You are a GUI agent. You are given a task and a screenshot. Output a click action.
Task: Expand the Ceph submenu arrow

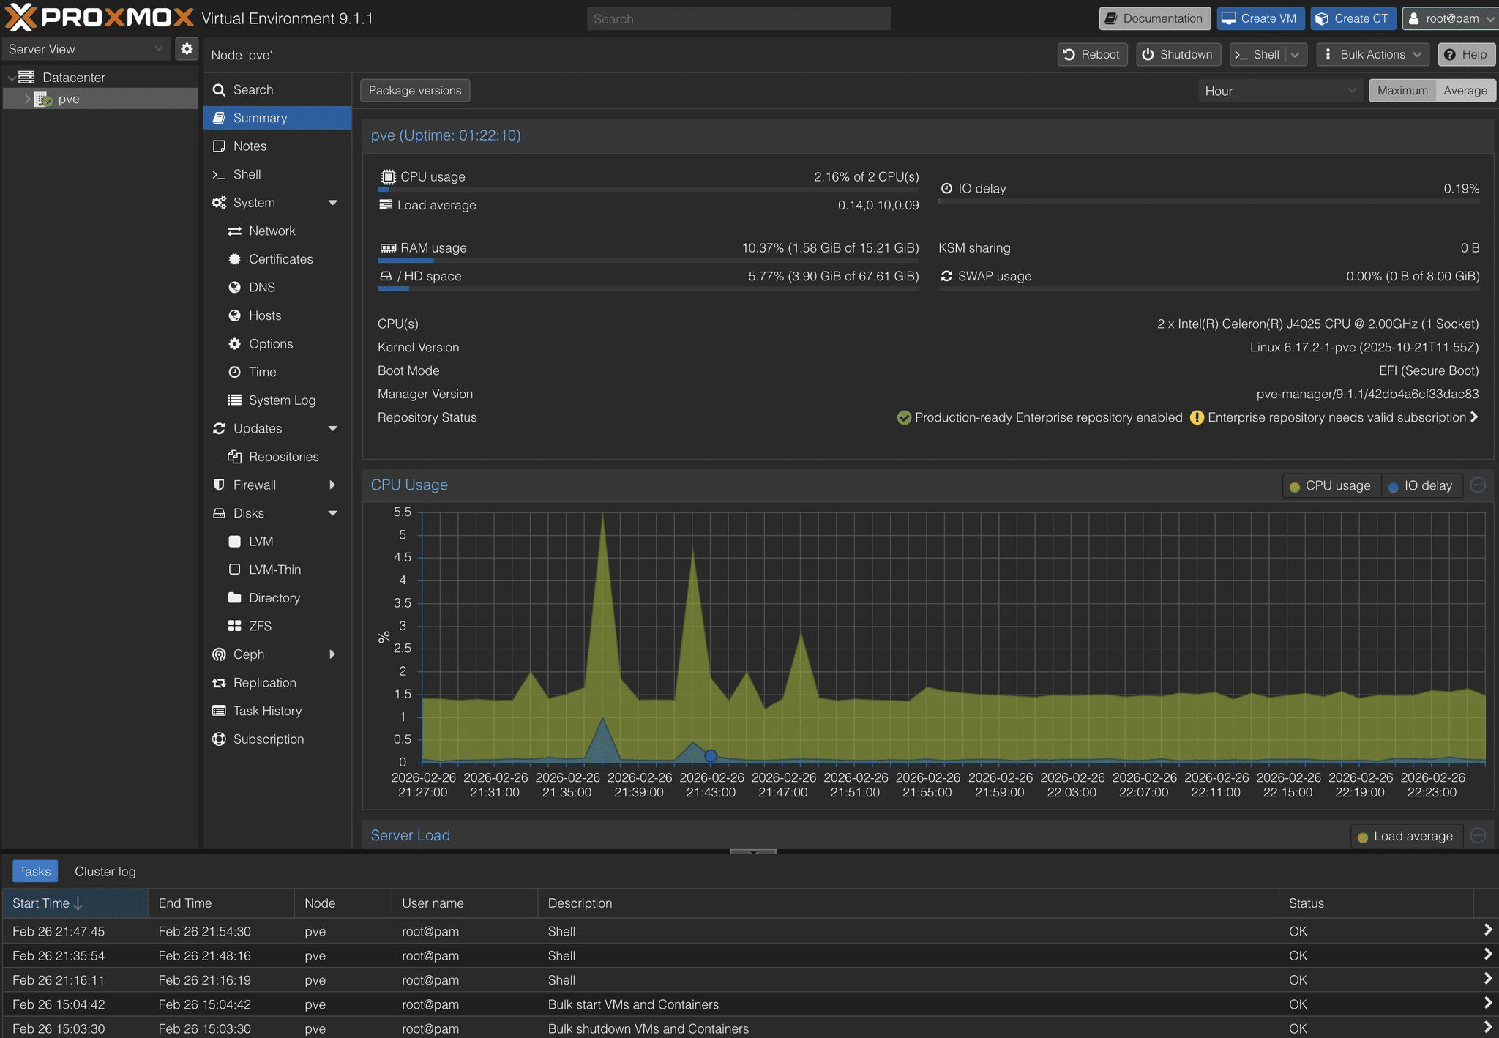(x=333, y=654)
